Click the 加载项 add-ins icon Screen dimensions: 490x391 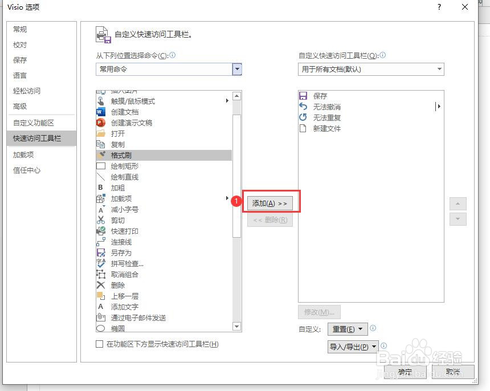pyautogui.click(x=101, y=198)
